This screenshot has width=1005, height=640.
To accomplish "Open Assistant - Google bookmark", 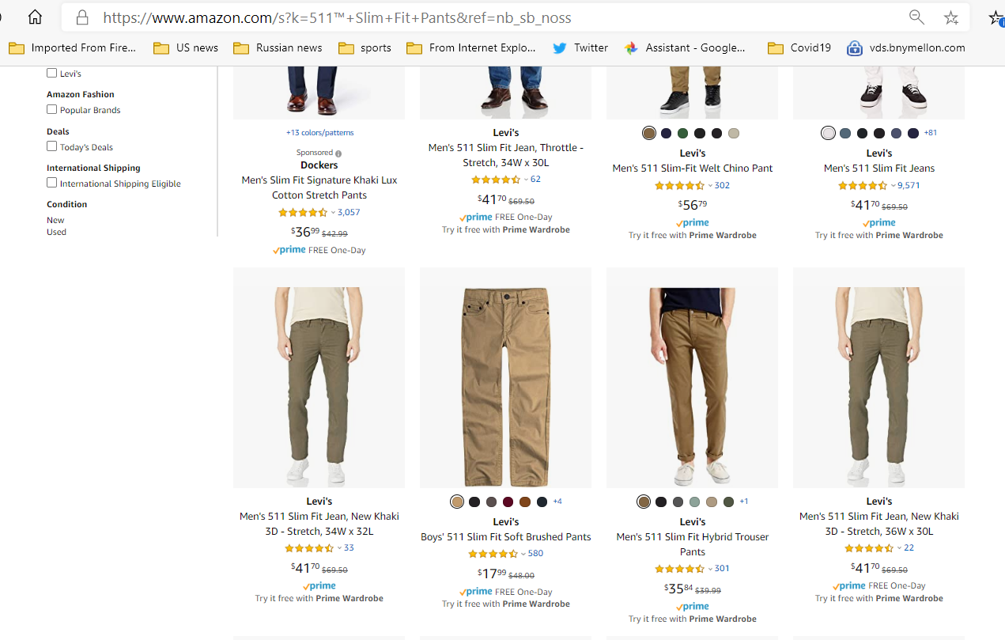I will (685, 47).
